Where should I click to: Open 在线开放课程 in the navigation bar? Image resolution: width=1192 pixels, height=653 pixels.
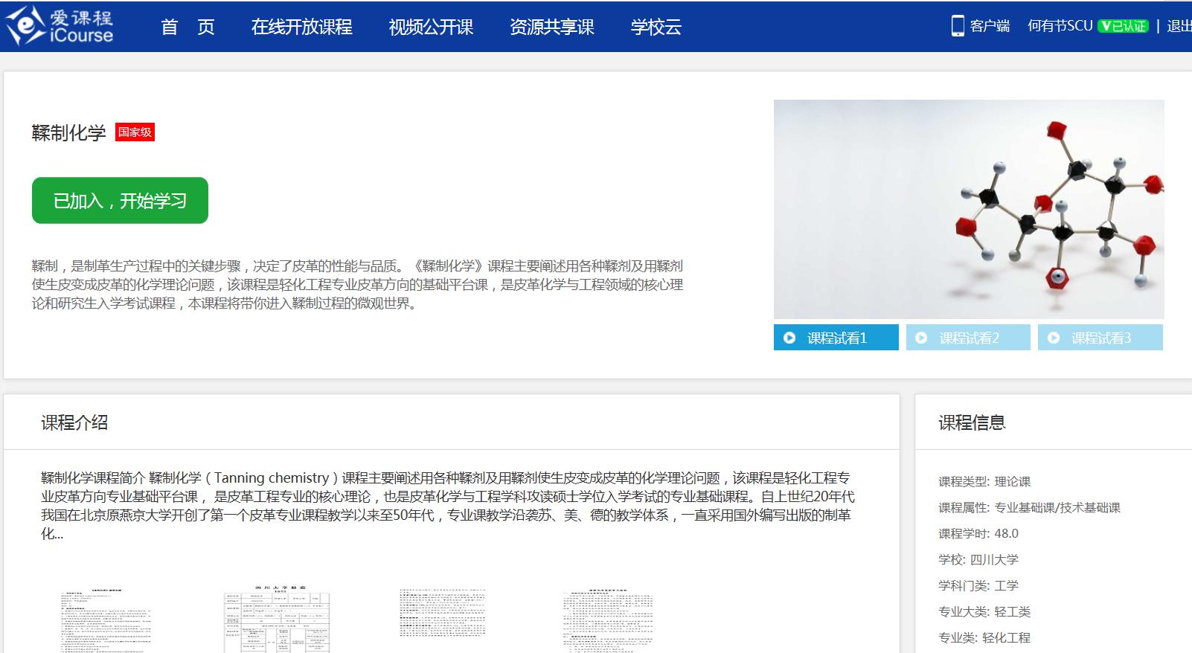point(301,27)
